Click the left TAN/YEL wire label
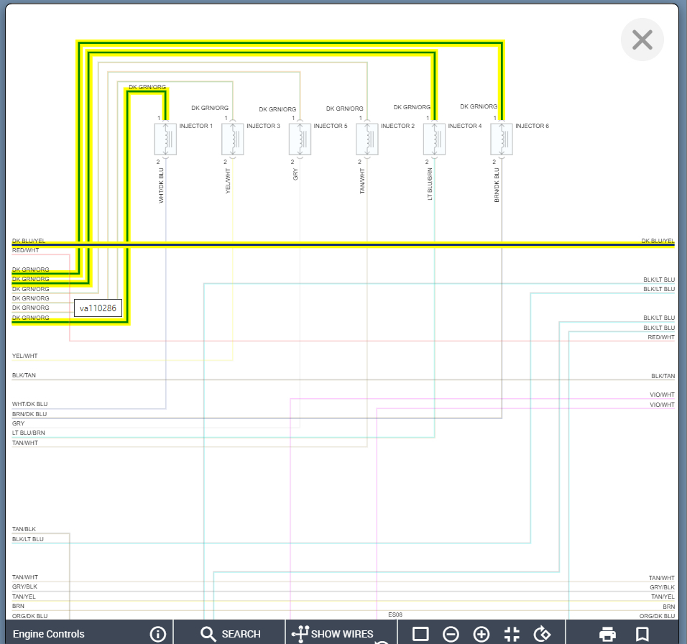 click(x=24, y=597)
